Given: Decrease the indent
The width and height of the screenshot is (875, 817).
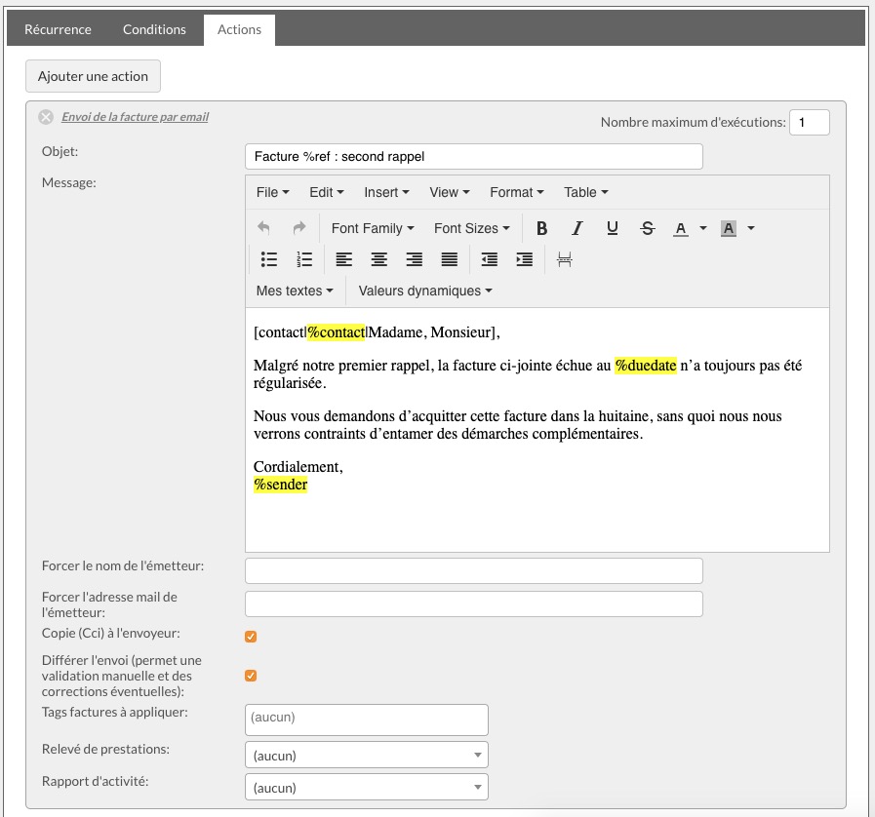Looking at the screenshot, I should 490,259.
